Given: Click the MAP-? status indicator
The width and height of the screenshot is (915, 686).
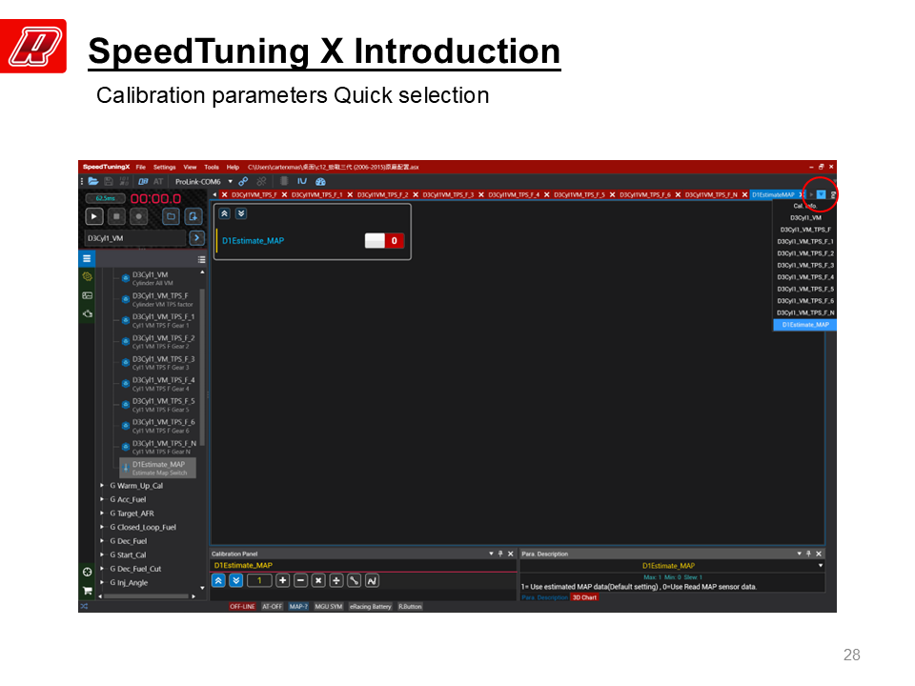Looking at the screenshot, I should pyautogui.click(x=298, y=607).
